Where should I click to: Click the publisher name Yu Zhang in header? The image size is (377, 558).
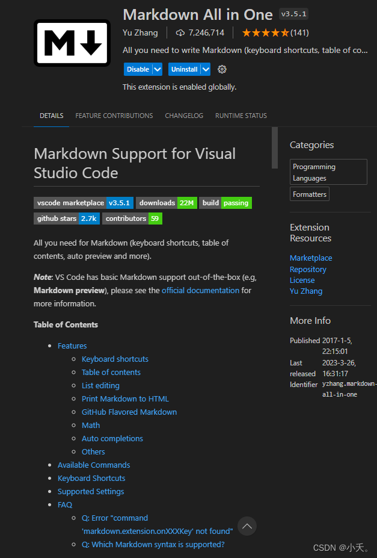click(x=140, y=33)
